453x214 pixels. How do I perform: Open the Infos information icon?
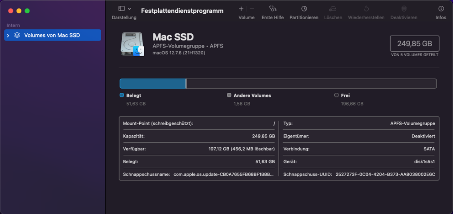pyautogui.click(x=441, y=8)
